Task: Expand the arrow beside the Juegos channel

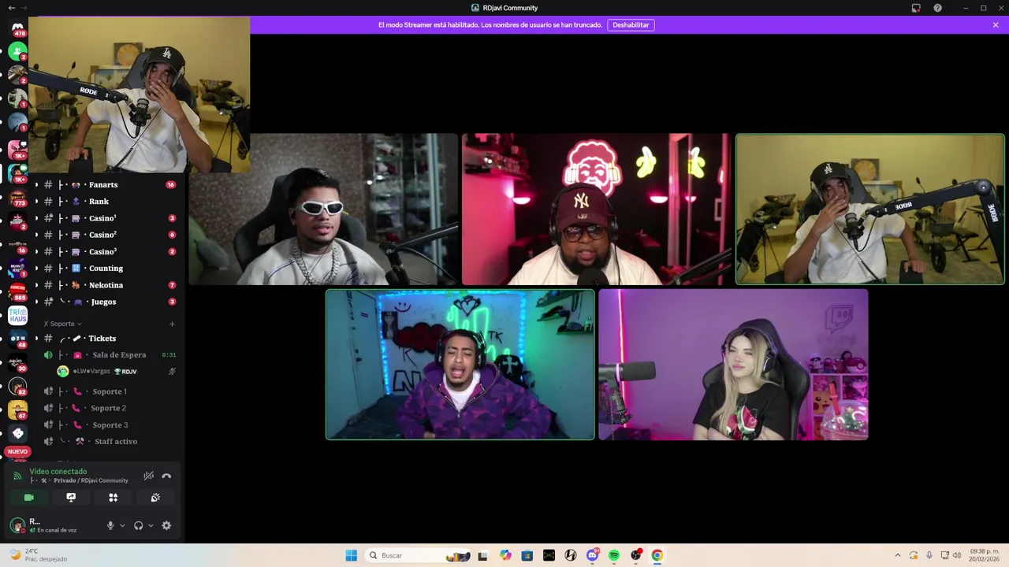Action: [36, 302]
